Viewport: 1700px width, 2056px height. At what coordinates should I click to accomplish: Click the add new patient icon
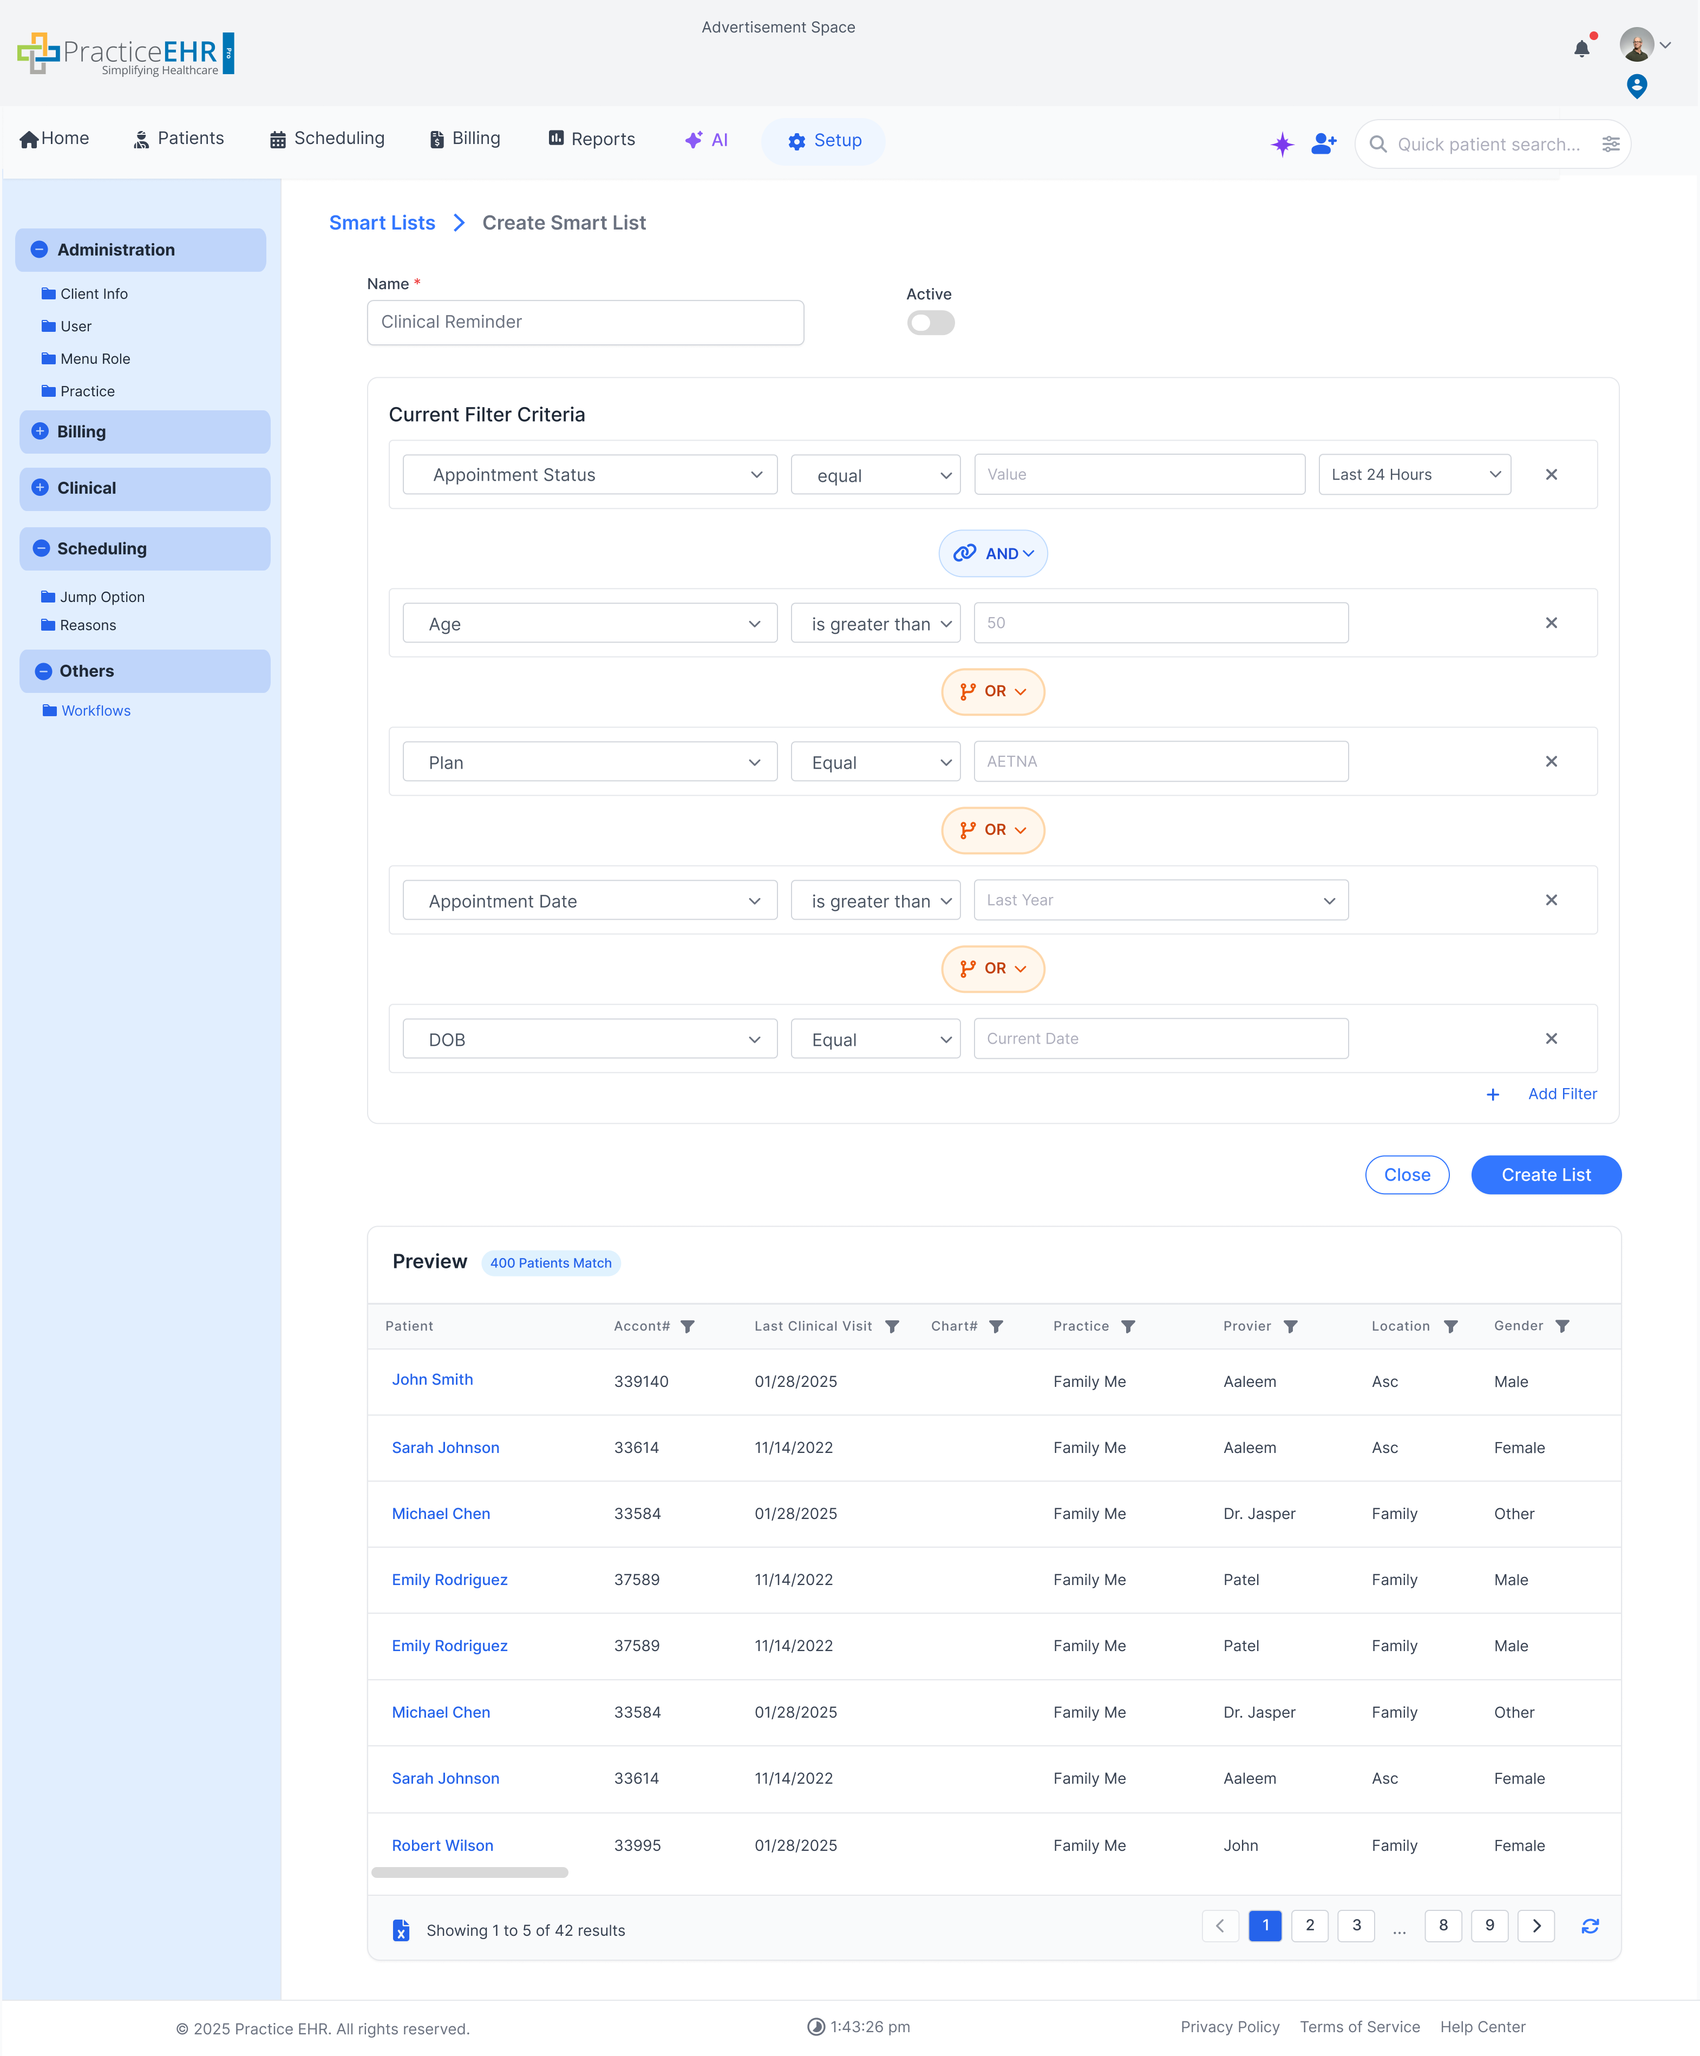click(1323, 144)
